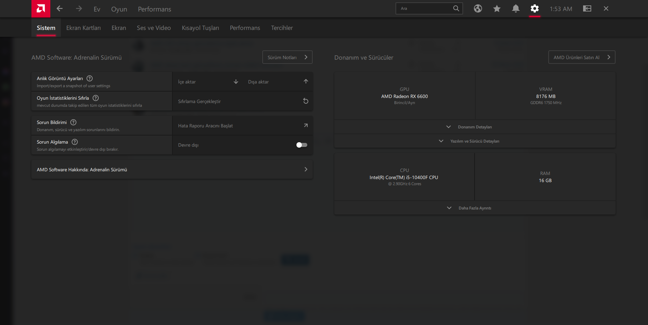Click the reset icon for Sıfırlama Gerçekleştir

coord(306,101)
